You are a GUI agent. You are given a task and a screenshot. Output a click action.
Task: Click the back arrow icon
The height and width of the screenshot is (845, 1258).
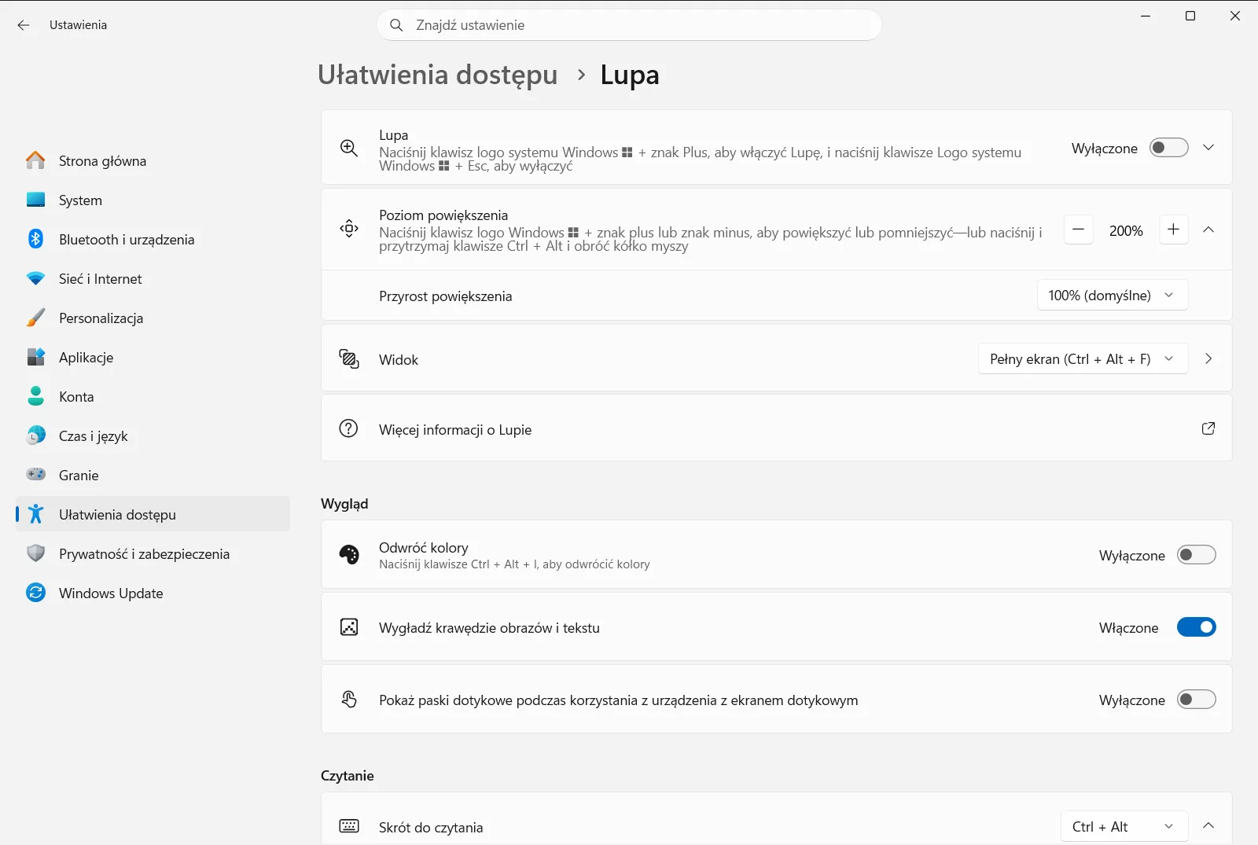tap(24, 25)
